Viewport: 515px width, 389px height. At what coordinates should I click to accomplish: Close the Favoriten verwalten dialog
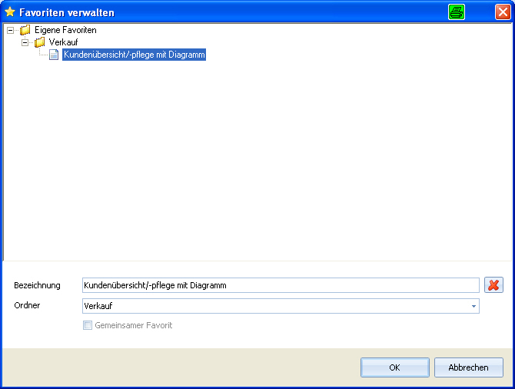click(x=503, y=12)
